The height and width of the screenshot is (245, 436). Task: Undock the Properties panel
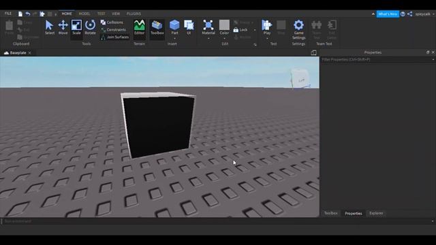pyautogui.click(x=428, y=52)
